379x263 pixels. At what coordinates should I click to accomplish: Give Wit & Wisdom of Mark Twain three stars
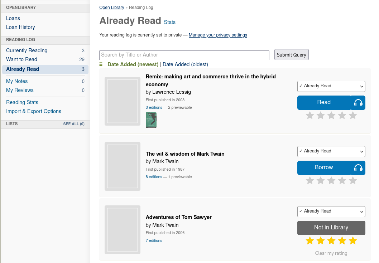[331, 180]
